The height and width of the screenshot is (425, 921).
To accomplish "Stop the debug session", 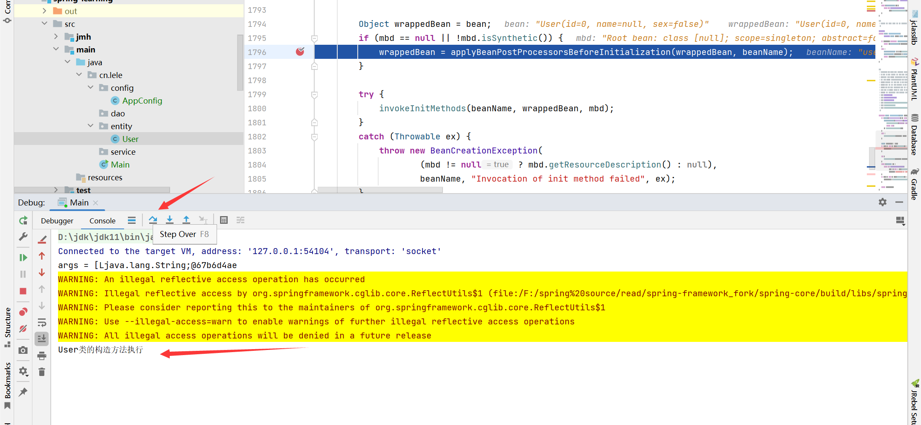I will click(23, 291).
